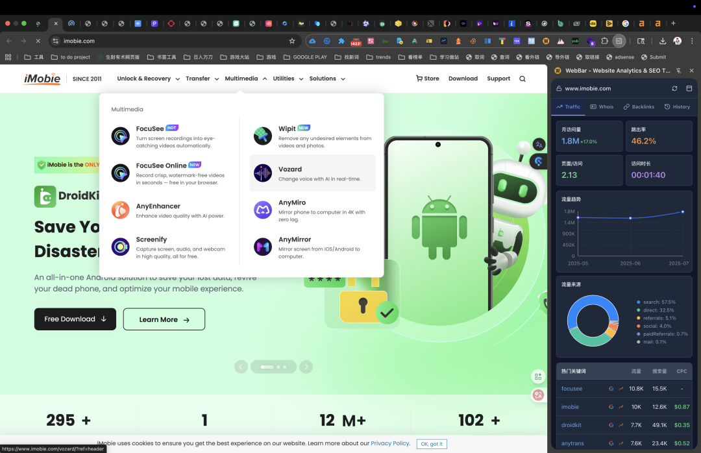Image resolution: width=701 pixels, height=453 pixels.
Task: Open the Support nav link
Action: [x=498, y=79]
